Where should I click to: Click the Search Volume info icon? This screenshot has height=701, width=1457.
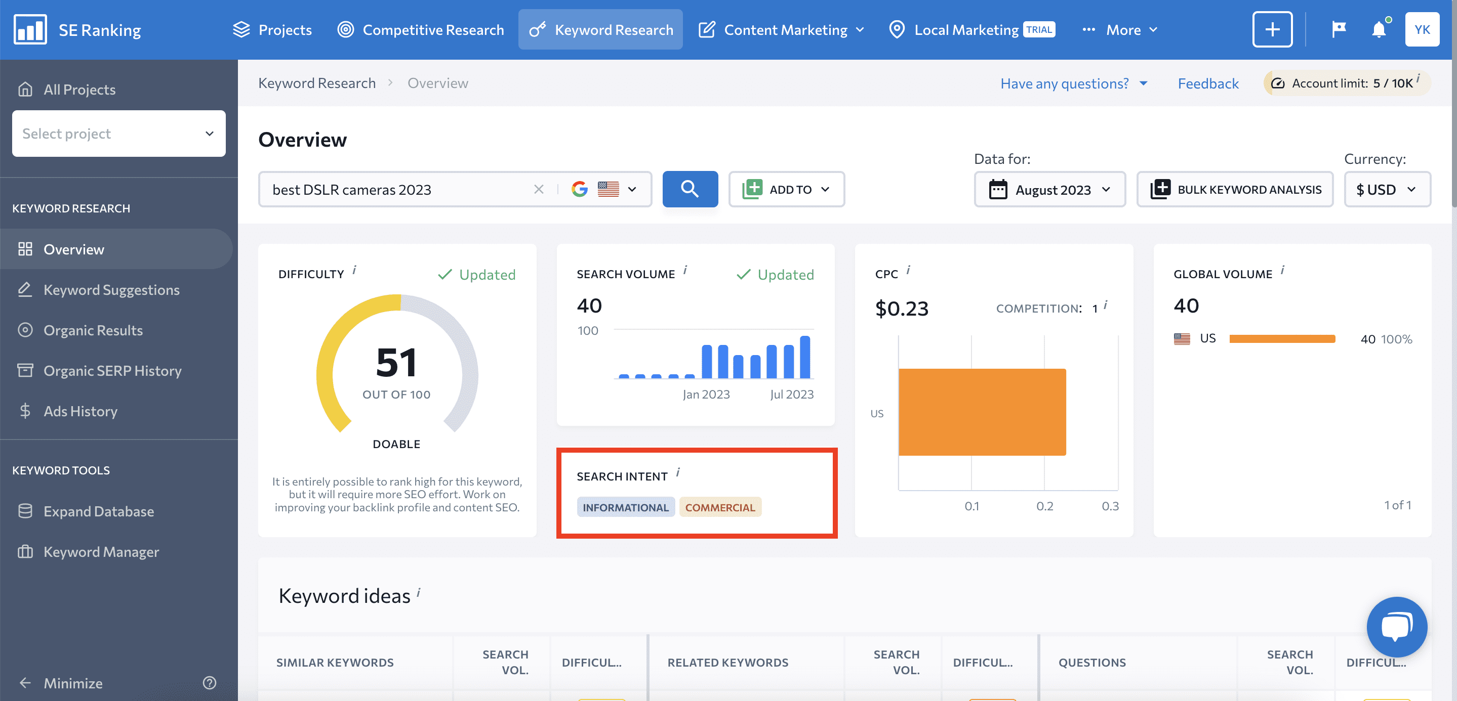(x=685, y=270)
